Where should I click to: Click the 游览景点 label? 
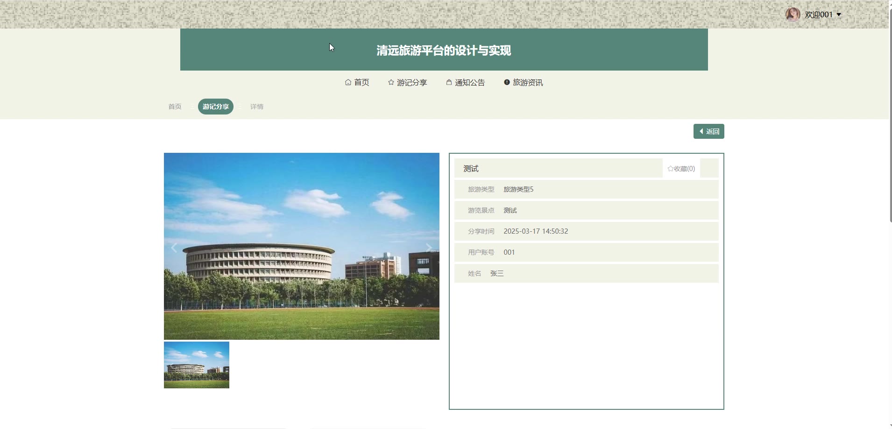481,210
